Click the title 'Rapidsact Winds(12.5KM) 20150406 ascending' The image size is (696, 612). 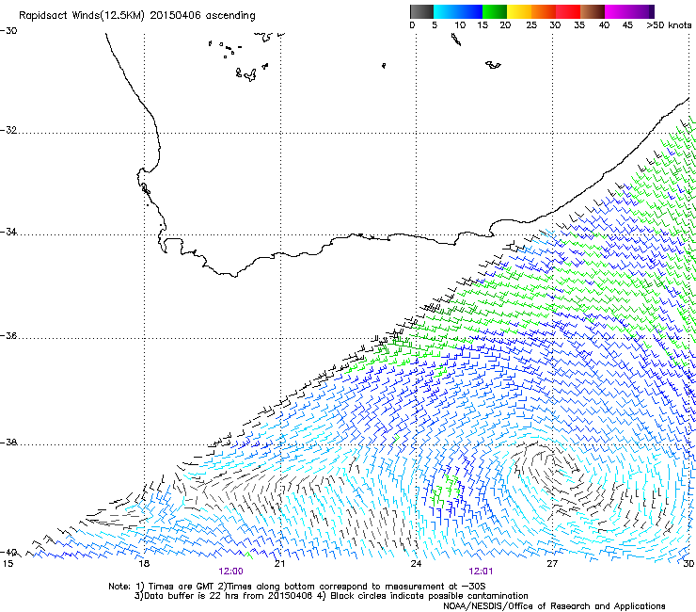pos(137,16)
